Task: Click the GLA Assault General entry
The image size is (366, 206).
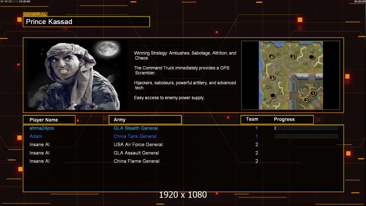Action: pos(136,153)
